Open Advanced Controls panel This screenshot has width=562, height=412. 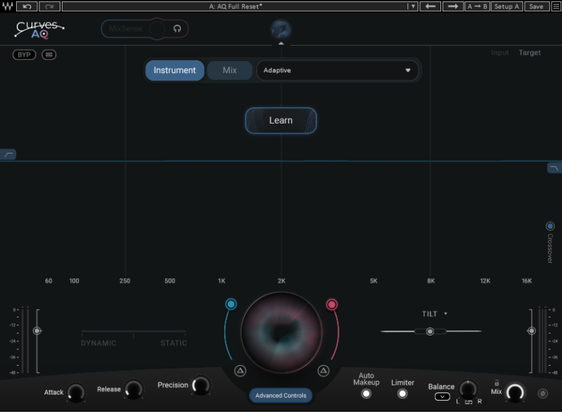[281, 395]
